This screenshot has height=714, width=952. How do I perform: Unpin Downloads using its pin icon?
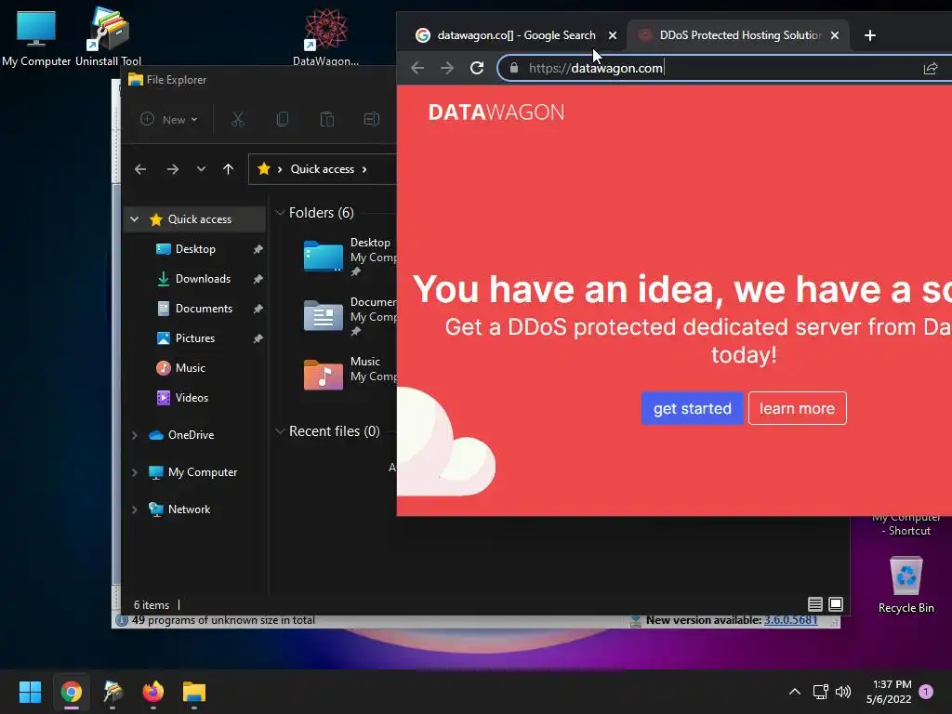coord(258,279)
